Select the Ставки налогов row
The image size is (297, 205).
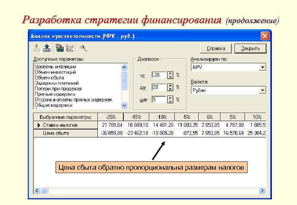click(65, 125)
